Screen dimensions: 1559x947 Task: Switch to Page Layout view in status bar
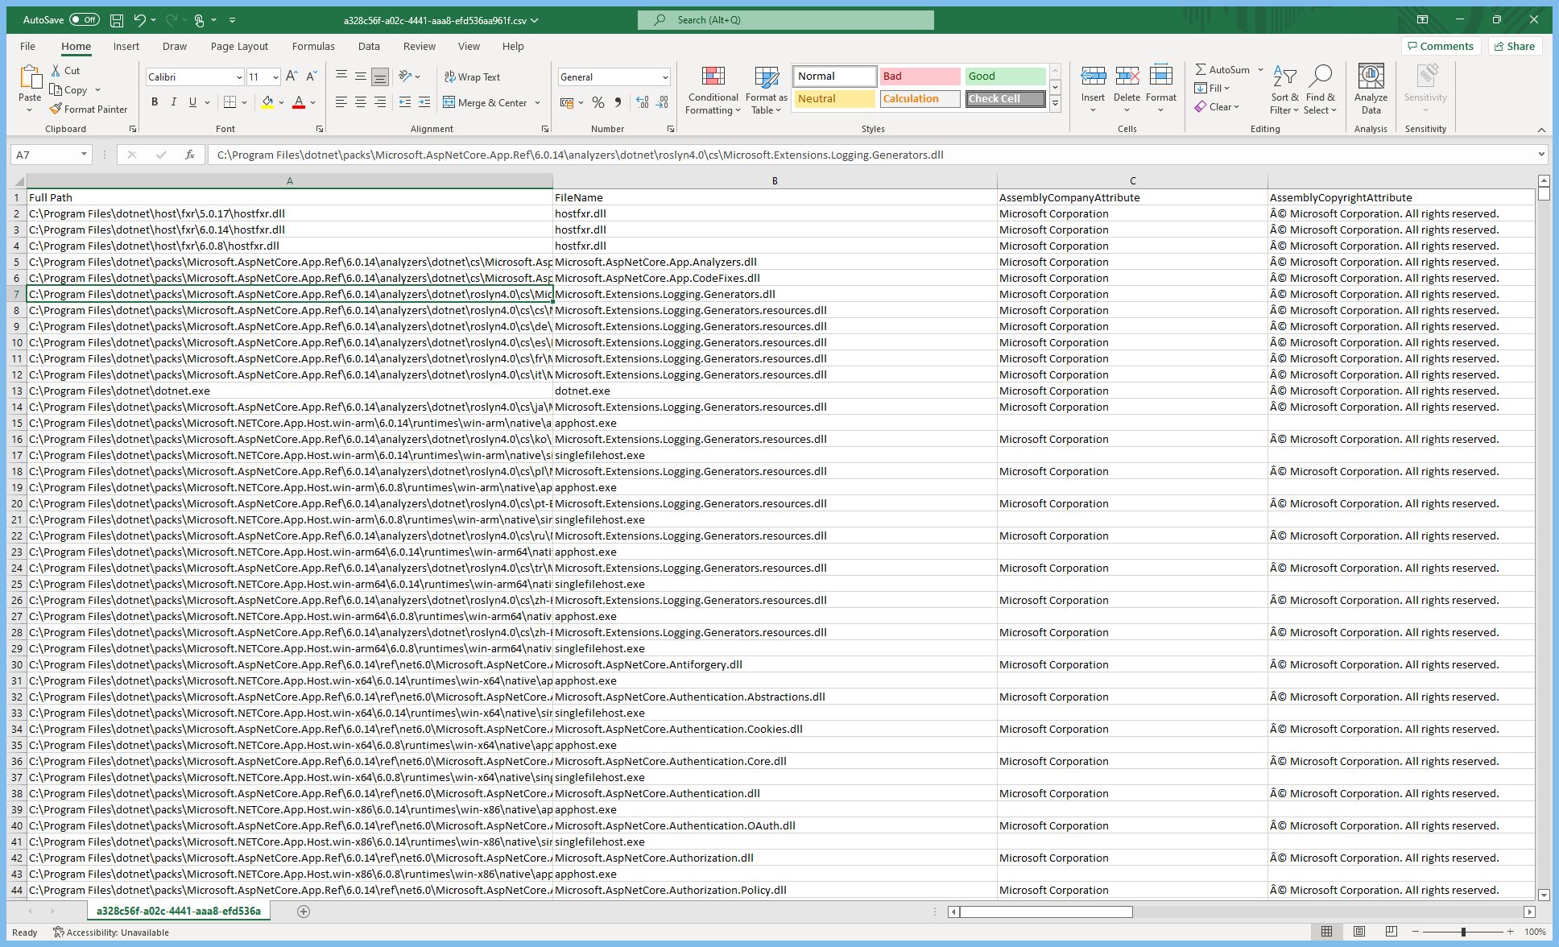coord(1358,932)
